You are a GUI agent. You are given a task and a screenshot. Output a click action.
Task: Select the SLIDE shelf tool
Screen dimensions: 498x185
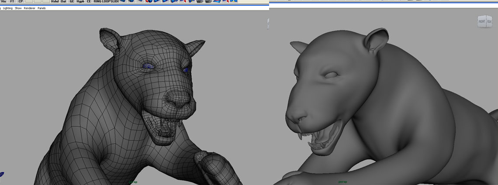[x=114, y=1]
